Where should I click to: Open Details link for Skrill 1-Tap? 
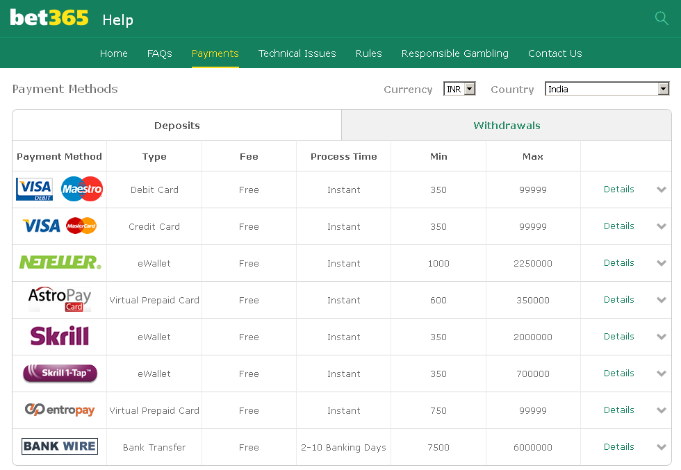click(x=619, y=374)
